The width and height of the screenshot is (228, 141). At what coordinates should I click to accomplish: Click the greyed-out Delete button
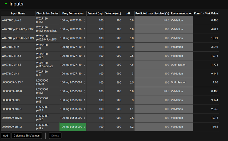(x=55, y=135)
